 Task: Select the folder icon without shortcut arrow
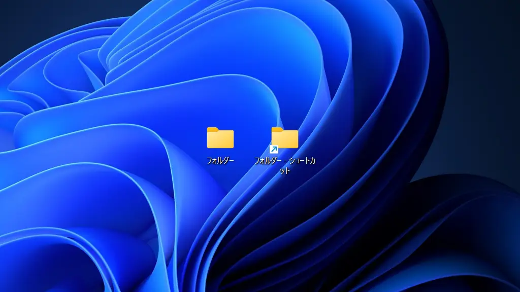[220, 138]
